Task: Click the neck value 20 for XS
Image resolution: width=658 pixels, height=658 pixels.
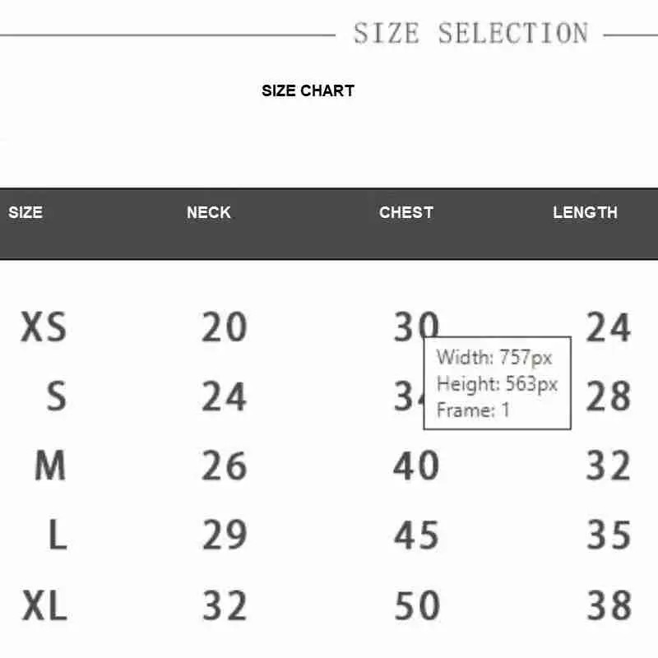Action: pyautogui.click(x=225, y=327)
